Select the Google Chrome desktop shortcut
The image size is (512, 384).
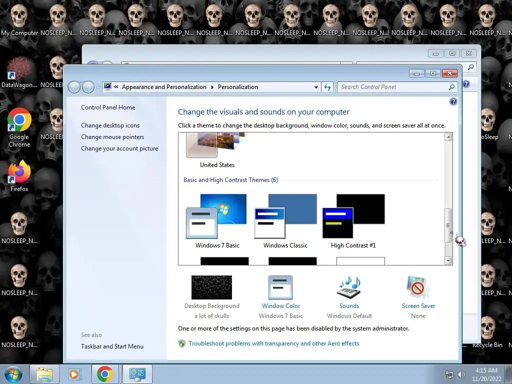point(19,127)
